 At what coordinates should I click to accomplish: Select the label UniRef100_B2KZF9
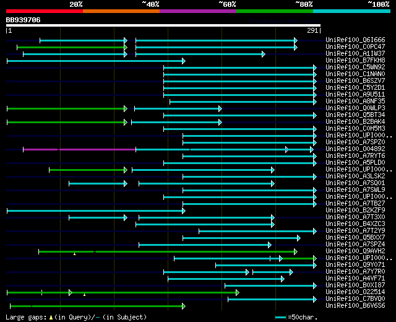[355, 211]
